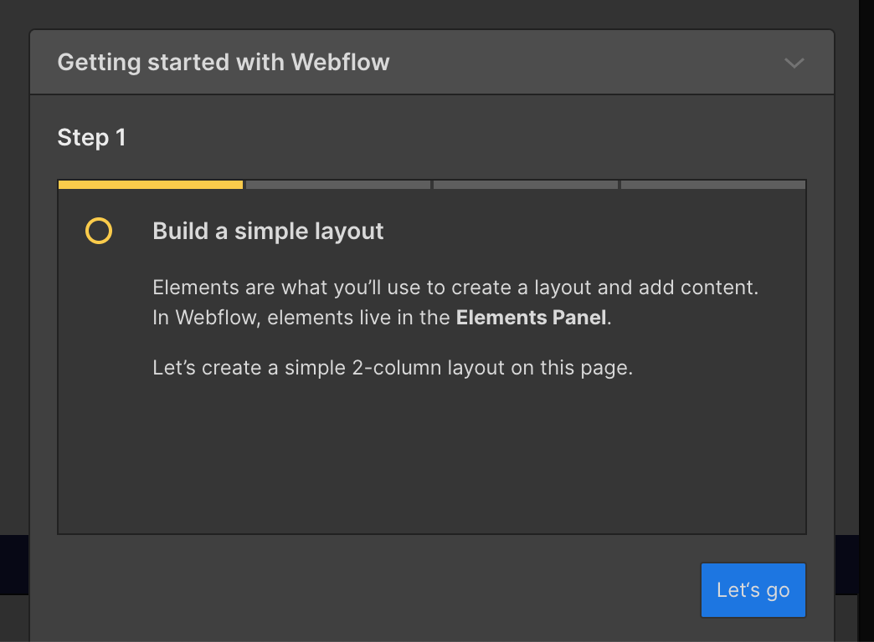Click the bold "Elements Panel" text
This screenshot has width=874, height=642.
[x=531, y=318]
